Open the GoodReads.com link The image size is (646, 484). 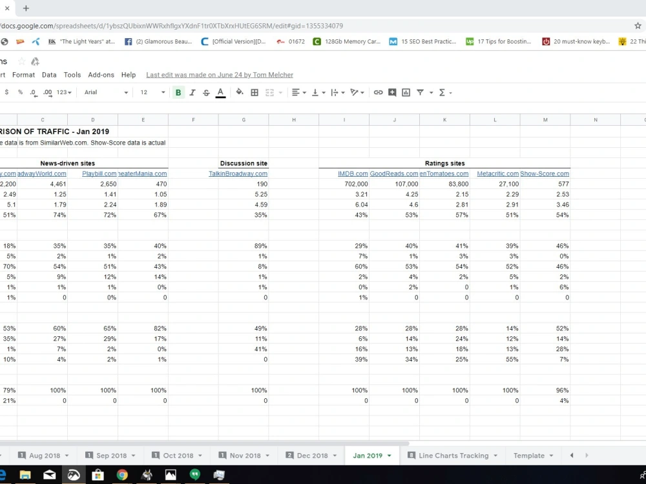click(x=394, y=174)
